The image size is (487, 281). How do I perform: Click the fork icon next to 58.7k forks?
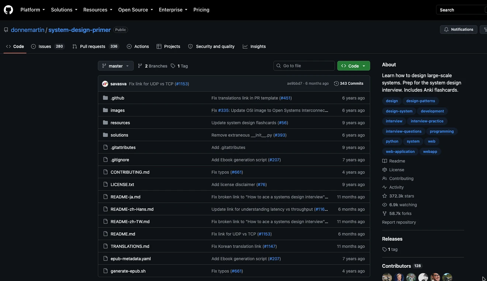coord(385,213)
